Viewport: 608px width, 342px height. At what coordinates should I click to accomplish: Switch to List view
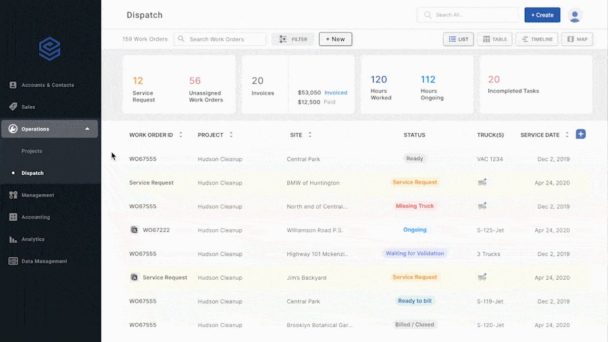(x=459, y=39)
